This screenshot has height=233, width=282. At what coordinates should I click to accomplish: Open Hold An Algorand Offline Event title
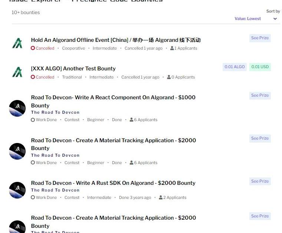tap(116, 40)
